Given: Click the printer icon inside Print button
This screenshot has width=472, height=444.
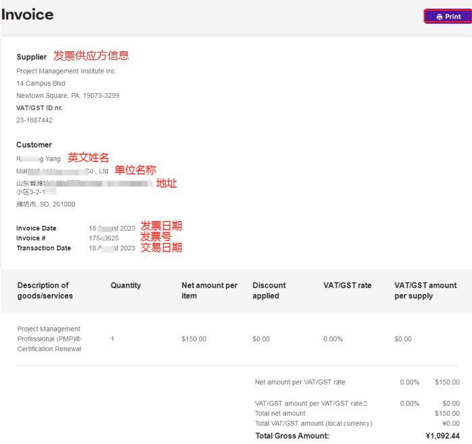Looking at the screenshot, I should [x=439, y=16].
